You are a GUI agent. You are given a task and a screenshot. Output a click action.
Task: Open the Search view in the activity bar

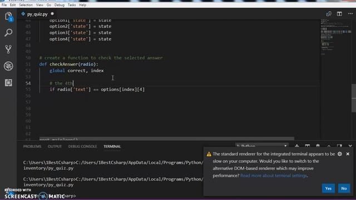pyautogui.click(x=8, y=33)
